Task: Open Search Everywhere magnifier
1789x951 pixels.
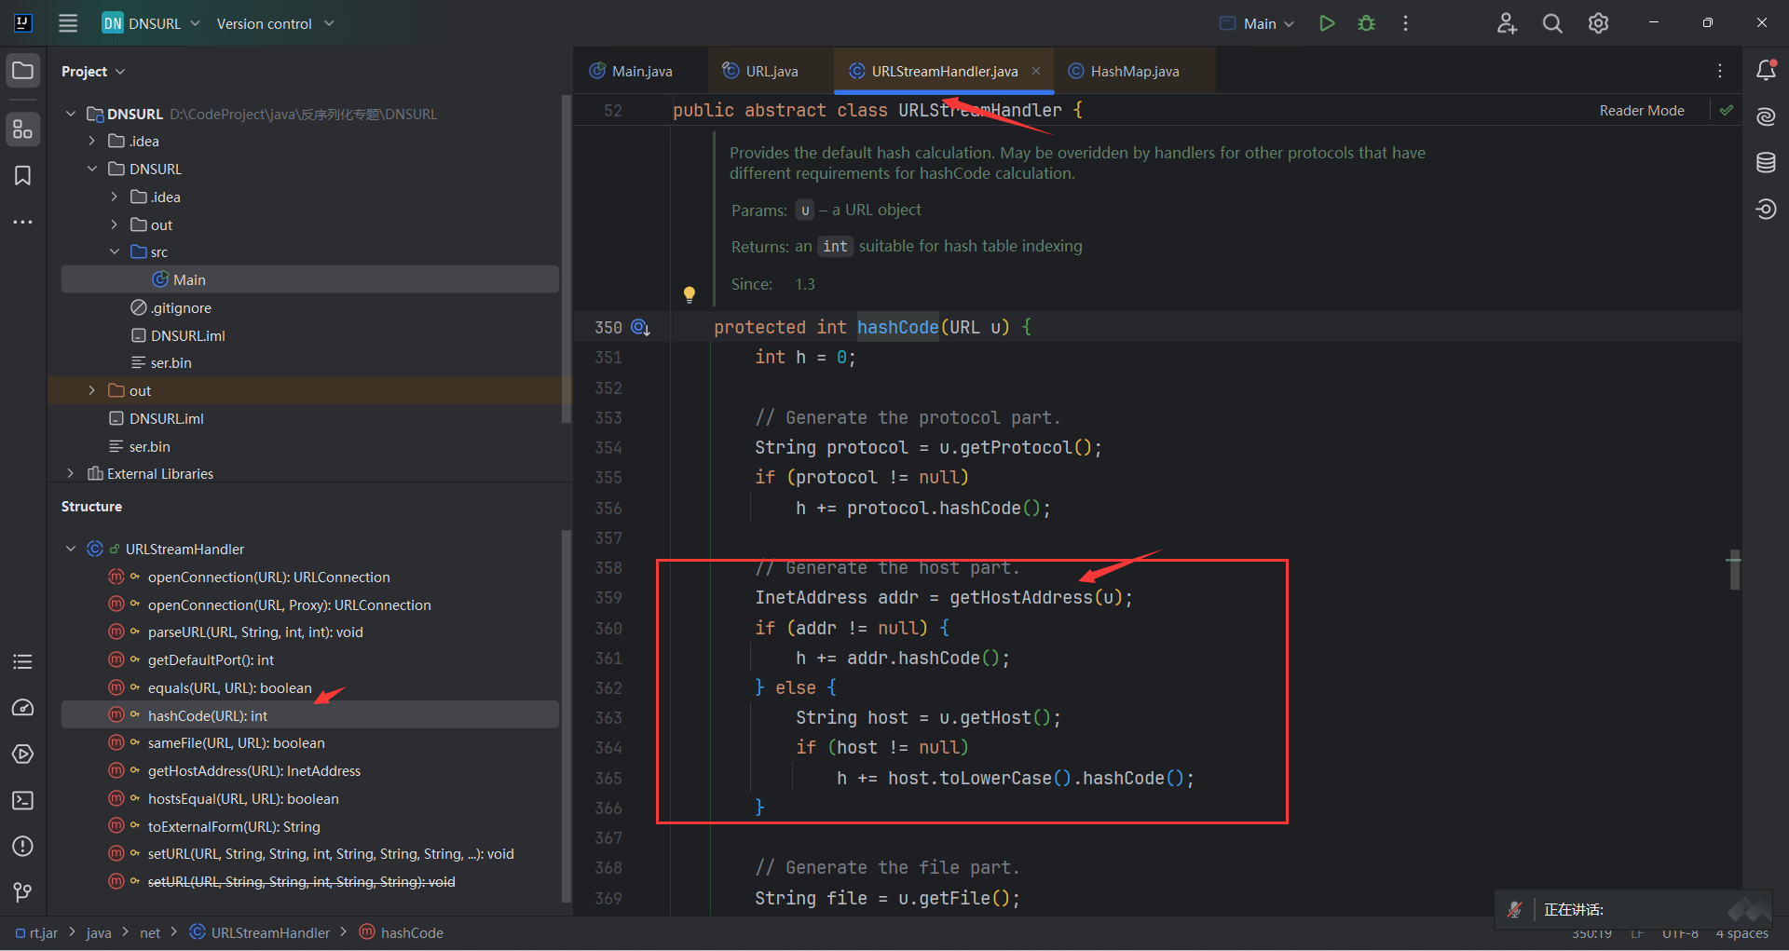Action: point(1552,23)
